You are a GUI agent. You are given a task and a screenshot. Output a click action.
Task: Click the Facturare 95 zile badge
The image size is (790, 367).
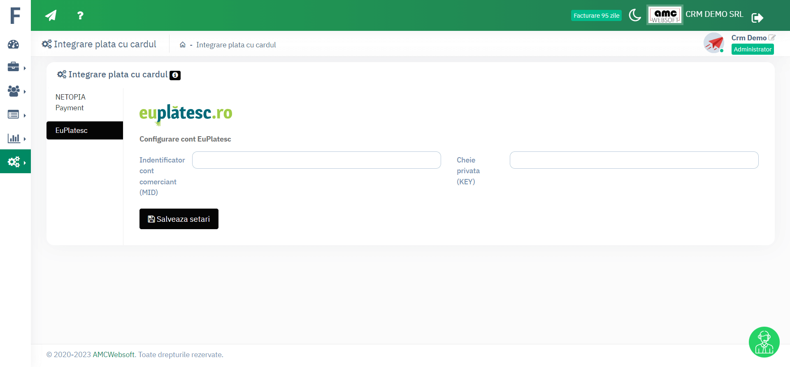click(596, 16)
